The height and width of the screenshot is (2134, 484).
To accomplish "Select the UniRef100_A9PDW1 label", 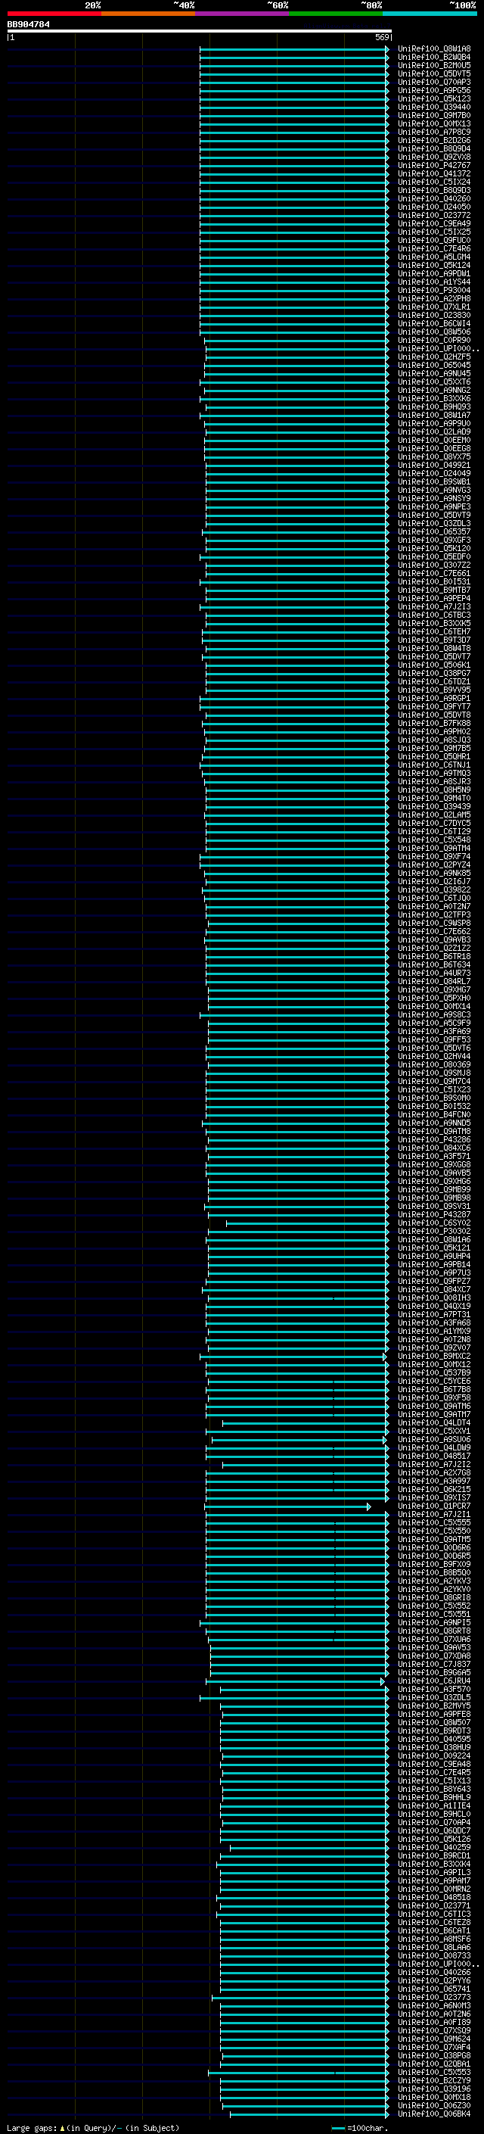I will pos(434,273).
